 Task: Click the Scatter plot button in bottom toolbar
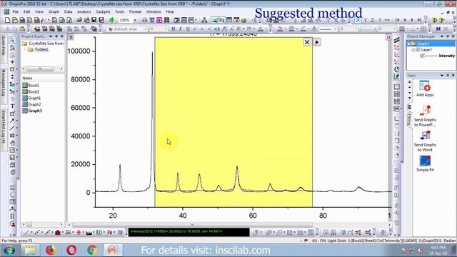point(37,232)
